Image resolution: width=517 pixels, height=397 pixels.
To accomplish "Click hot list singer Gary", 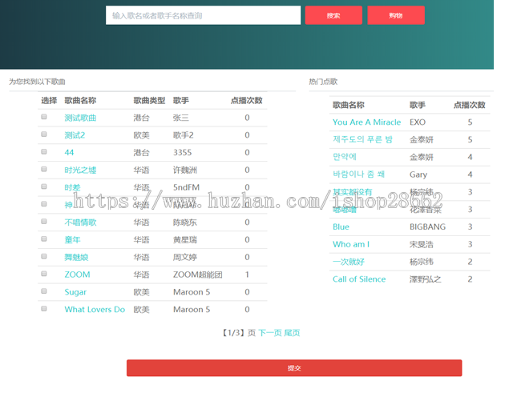I will (x=418, y=174).
